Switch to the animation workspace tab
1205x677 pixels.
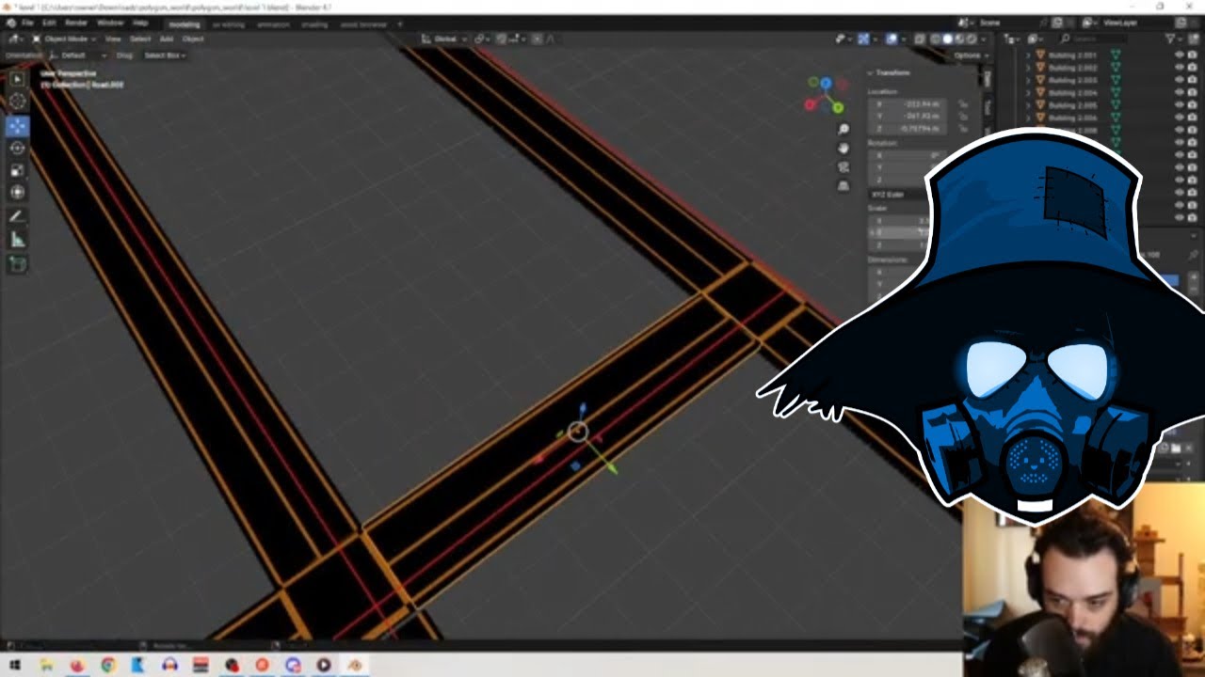[x=273, y=24]
